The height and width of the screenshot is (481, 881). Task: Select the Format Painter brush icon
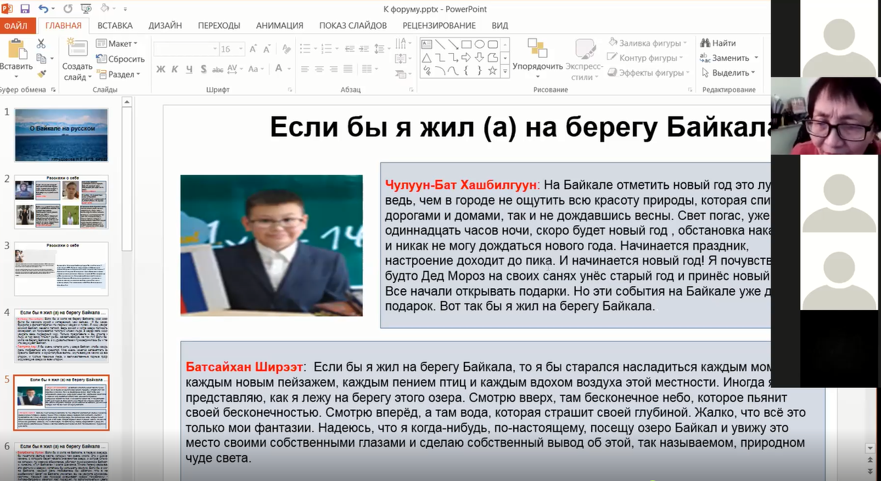tap(41, 74)
